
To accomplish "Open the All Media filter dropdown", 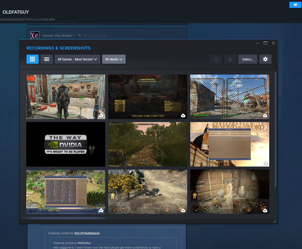I will pos(114,59).
